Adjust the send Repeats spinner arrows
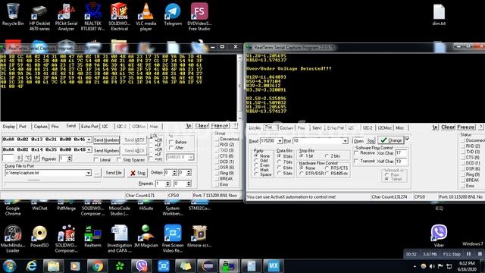This screenshot has height=273, width=485. [x=69, y=158]
